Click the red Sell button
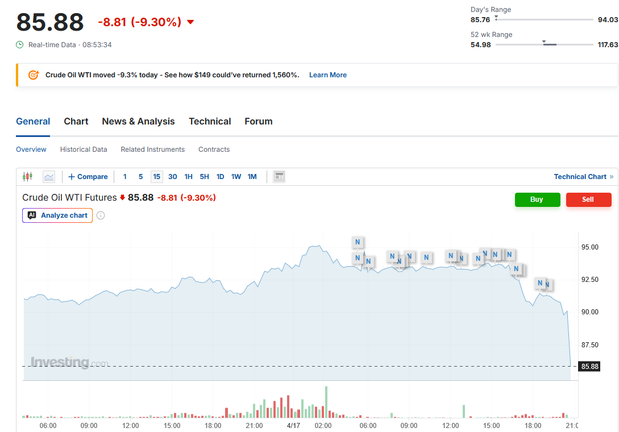The image size is (619, 432). [x=588, y=200]
